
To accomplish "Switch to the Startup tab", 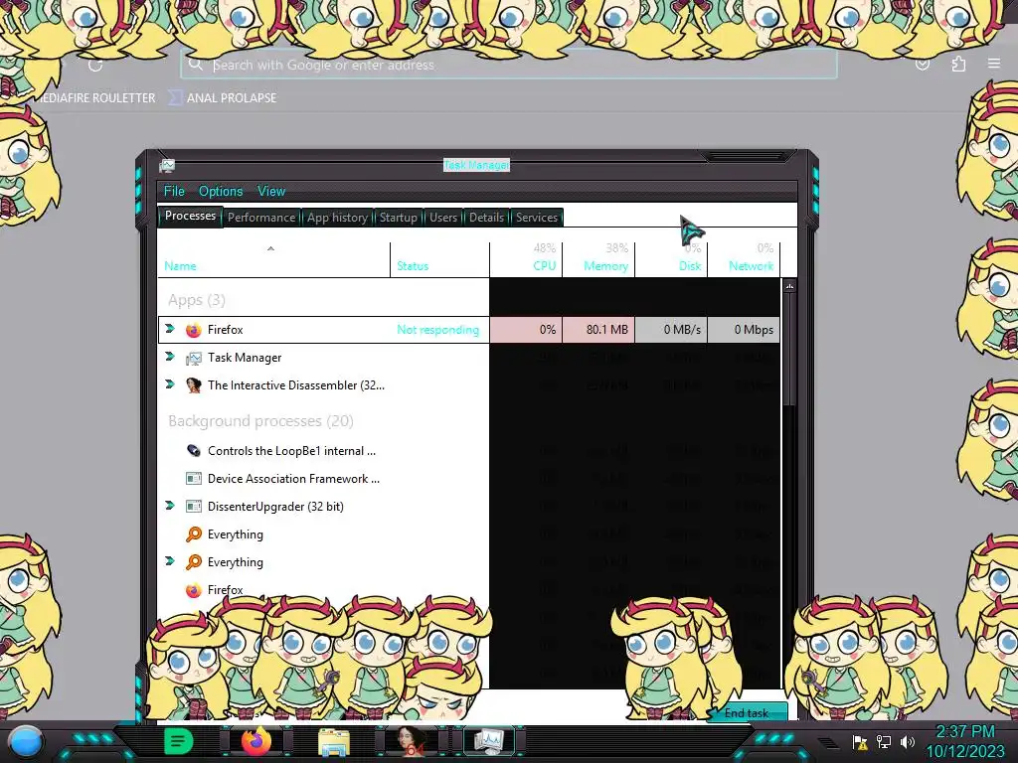I will point(398,218).
